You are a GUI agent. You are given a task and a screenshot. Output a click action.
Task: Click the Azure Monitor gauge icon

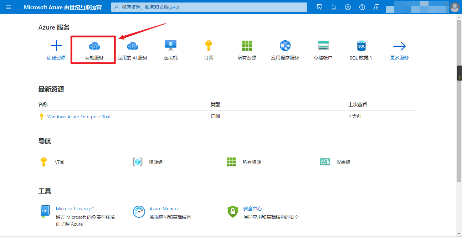pos(139,211)
